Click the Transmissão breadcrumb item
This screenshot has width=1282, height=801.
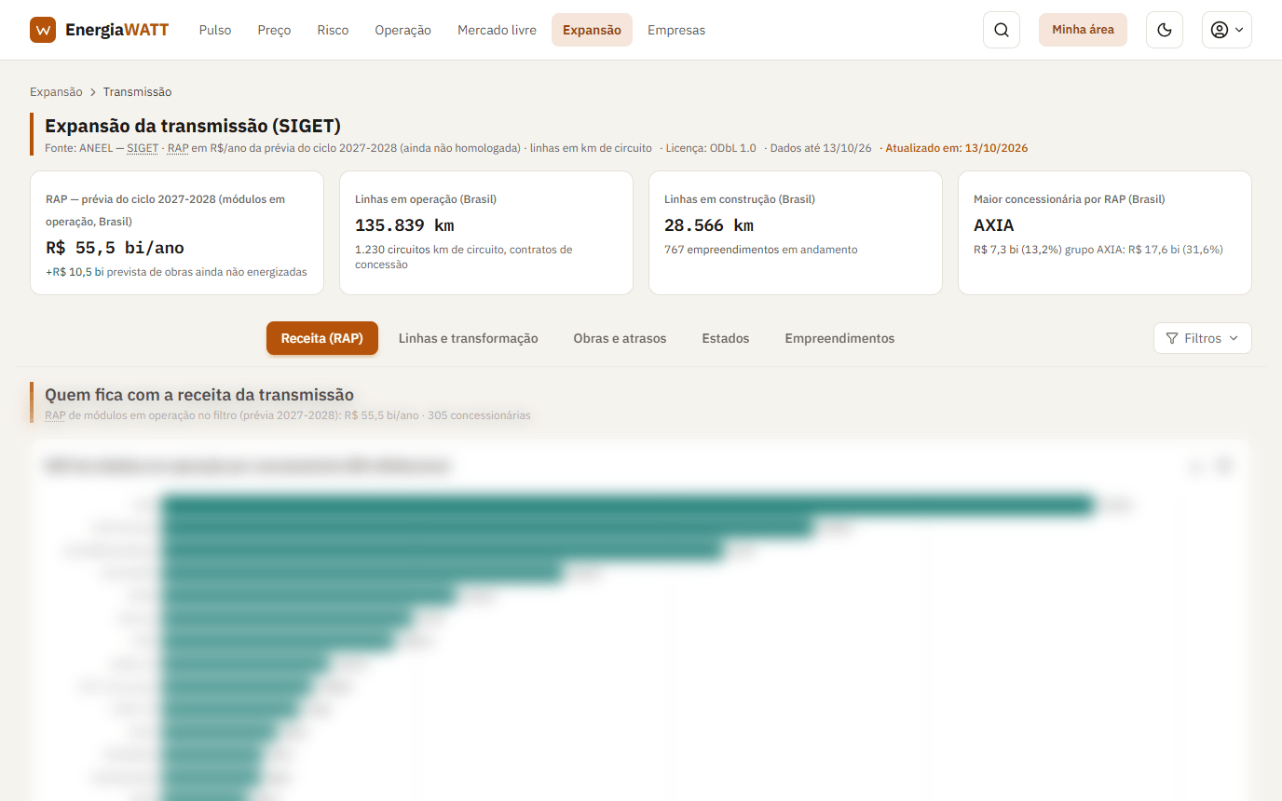pos(137,92)
